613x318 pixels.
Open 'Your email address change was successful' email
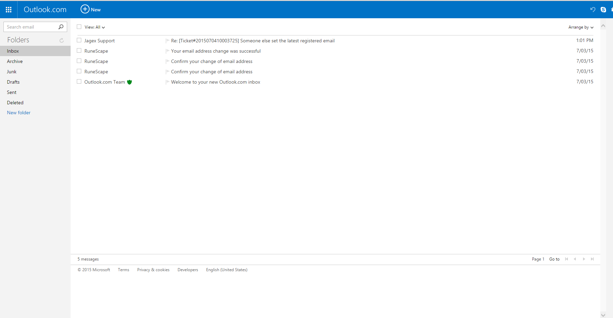click(x=216, y=51)
